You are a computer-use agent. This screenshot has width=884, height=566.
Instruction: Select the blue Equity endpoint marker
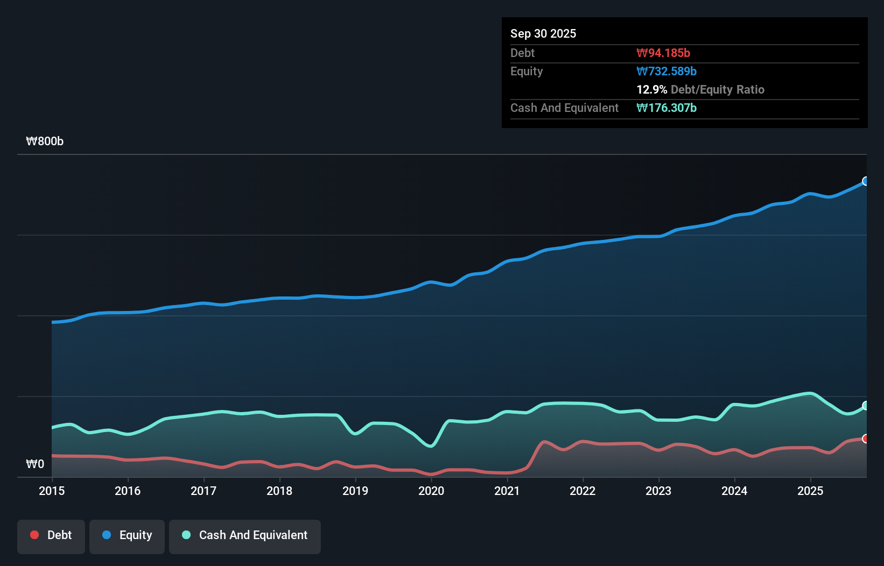(x=866, y=181)
